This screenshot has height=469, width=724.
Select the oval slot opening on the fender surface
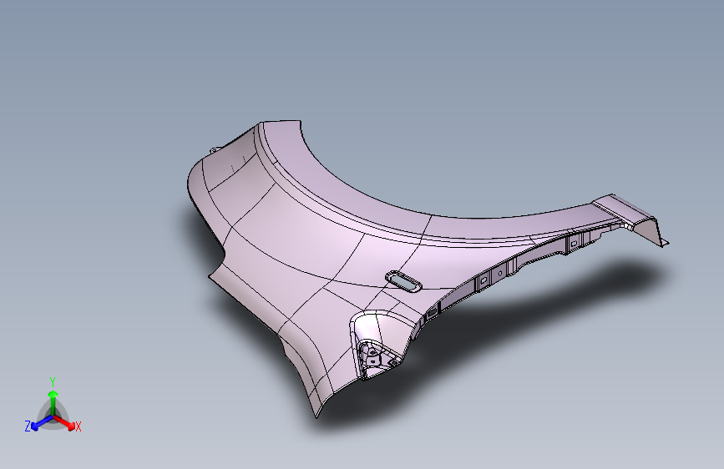403,281
